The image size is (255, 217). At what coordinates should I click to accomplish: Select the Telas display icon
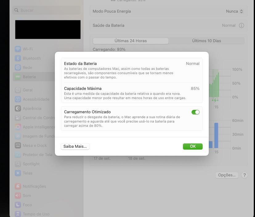click(18, 173)
